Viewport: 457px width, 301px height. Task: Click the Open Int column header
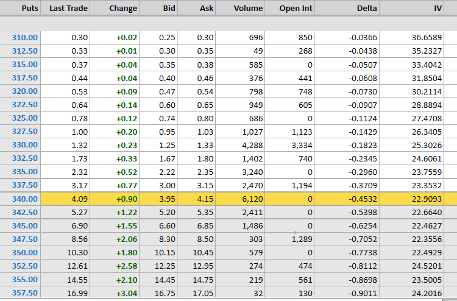click(296, 8)
